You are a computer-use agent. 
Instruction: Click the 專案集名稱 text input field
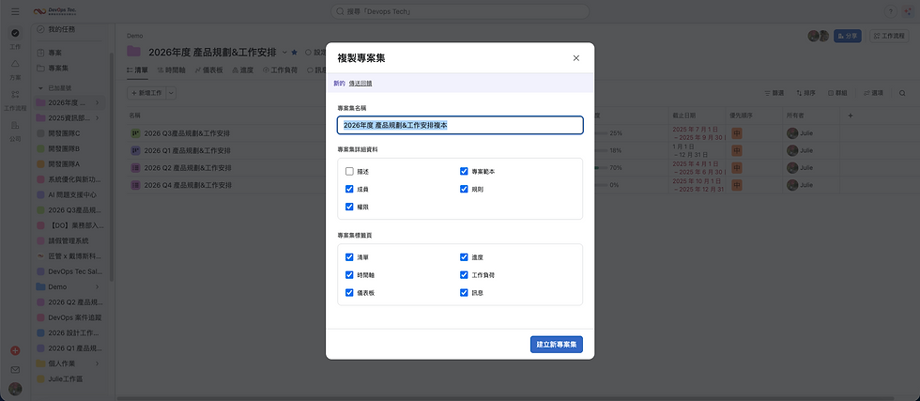[x=460, y=125]
